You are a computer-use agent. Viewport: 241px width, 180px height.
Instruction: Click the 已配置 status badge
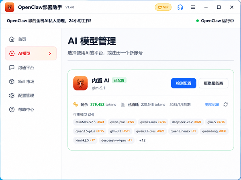click(119, 80)
